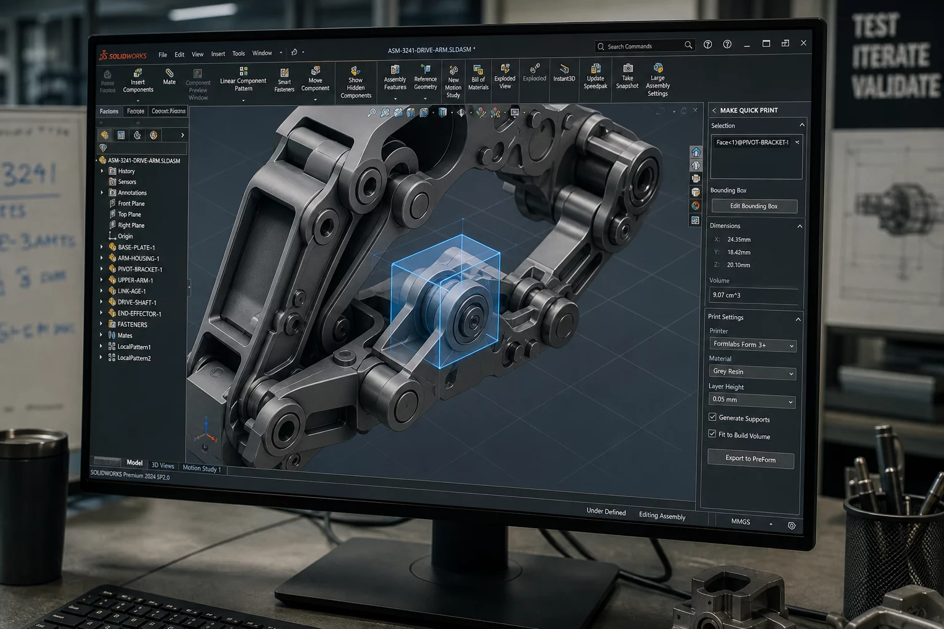Click the status bar target icon next to MMGS
944x629 pixels.
click(792, 525)
